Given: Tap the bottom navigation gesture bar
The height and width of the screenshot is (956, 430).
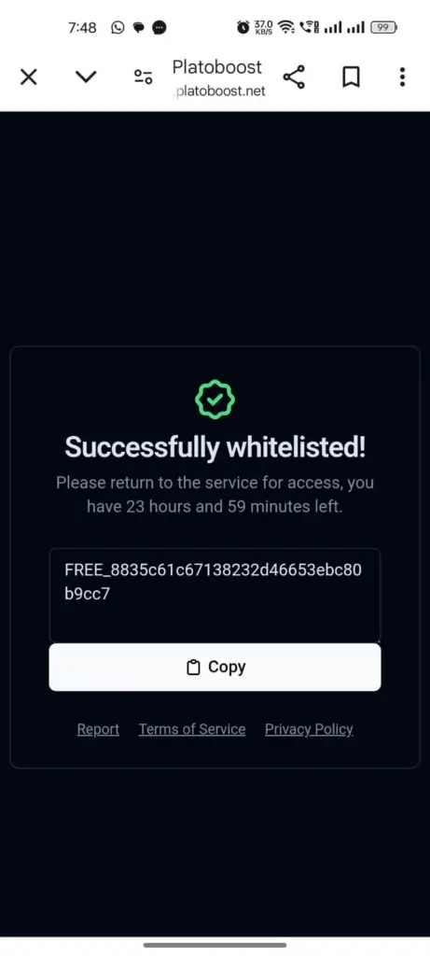Looking at the screenshot, I should pyautogui.click(x=215, y=945).
